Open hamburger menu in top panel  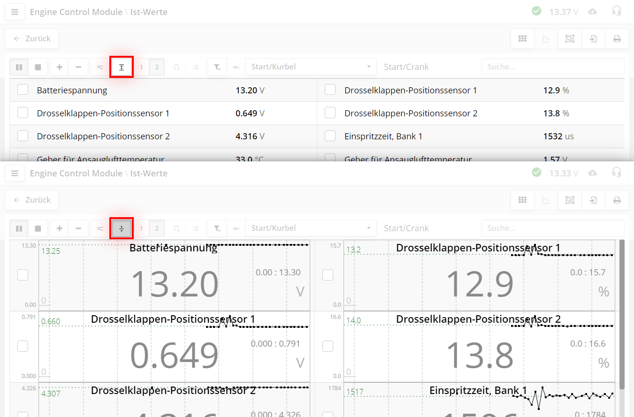point(15,12)
